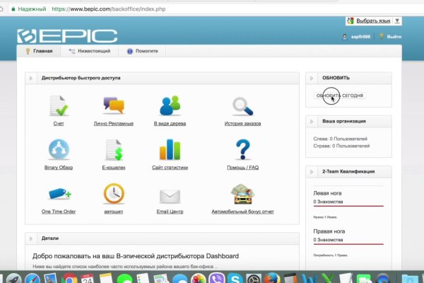Click the Помощь / FAQ question mark icon
Viewport: 424px width, 283px height.
coord(243,150)
